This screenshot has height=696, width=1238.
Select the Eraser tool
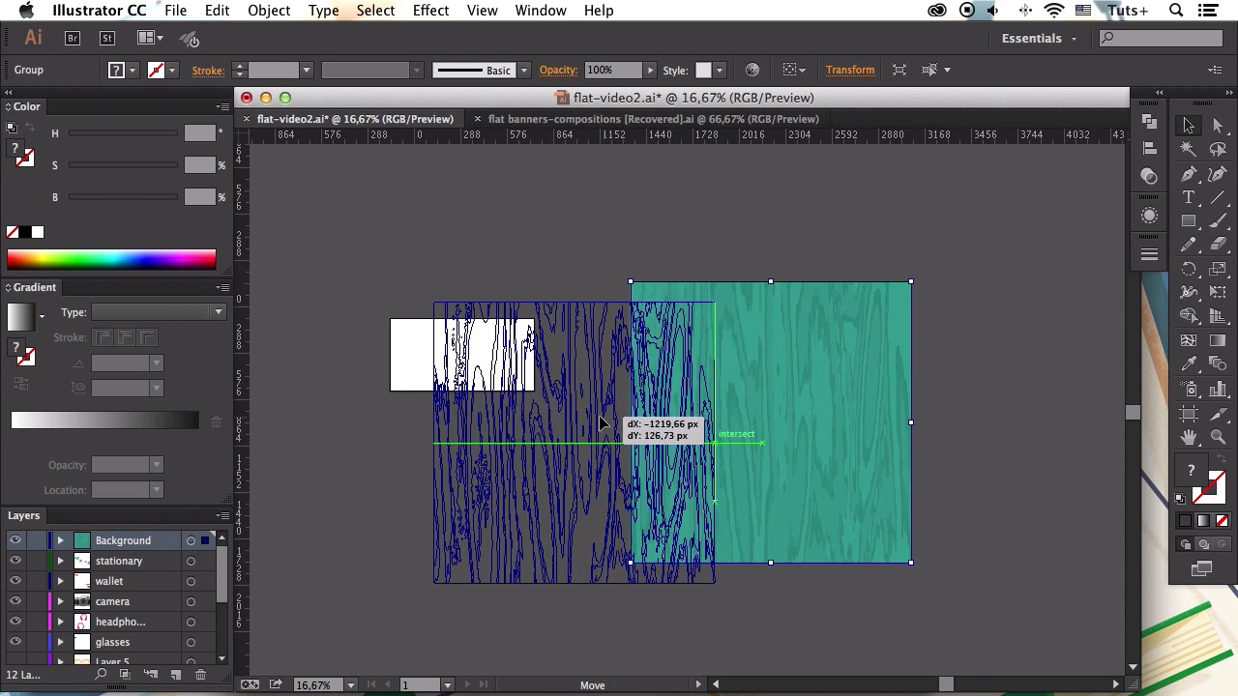pyautogui.click(x=1218, y=246)
